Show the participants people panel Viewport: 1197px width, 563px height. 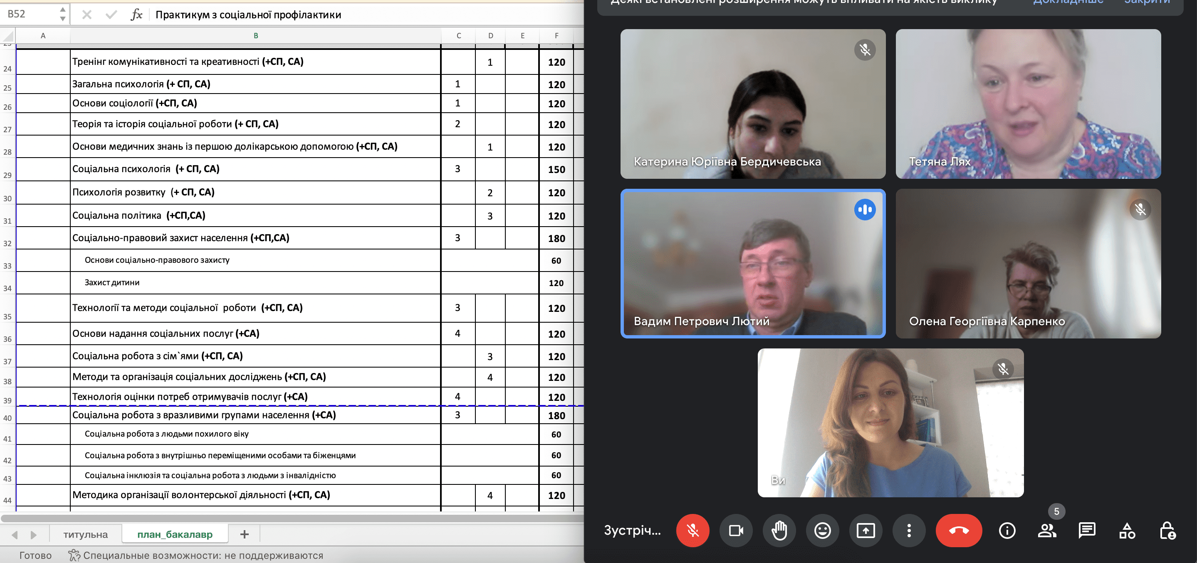(x=1046, y=530)
